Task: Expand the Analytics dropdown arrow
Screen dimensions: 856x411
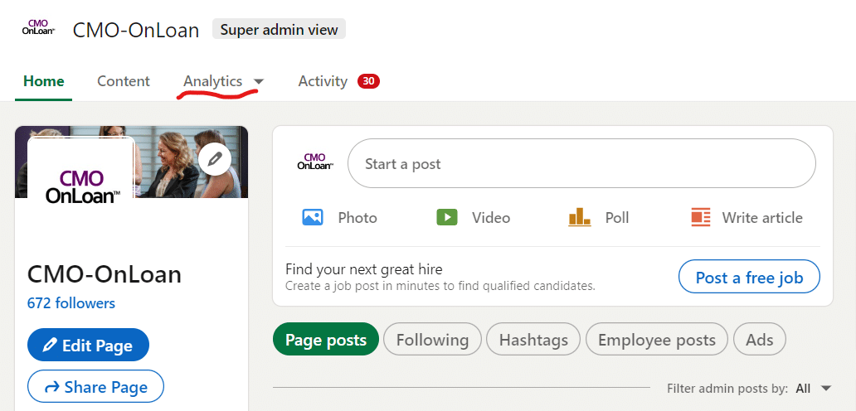Action: pos(259,82)
